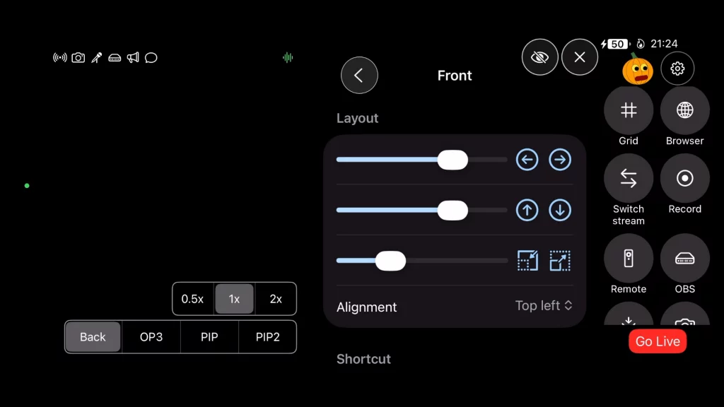Open settings with the gear icon
The width and height of the screenshot is (724, 407).
click(x=677, y=69)
